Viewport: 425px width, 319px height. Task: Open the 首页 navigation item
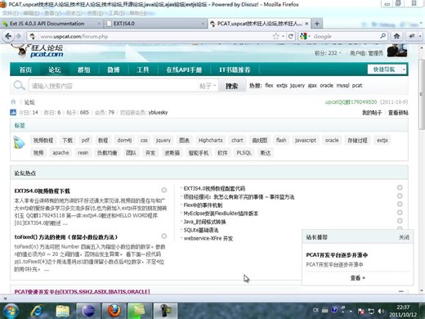(x=25, y=70)
